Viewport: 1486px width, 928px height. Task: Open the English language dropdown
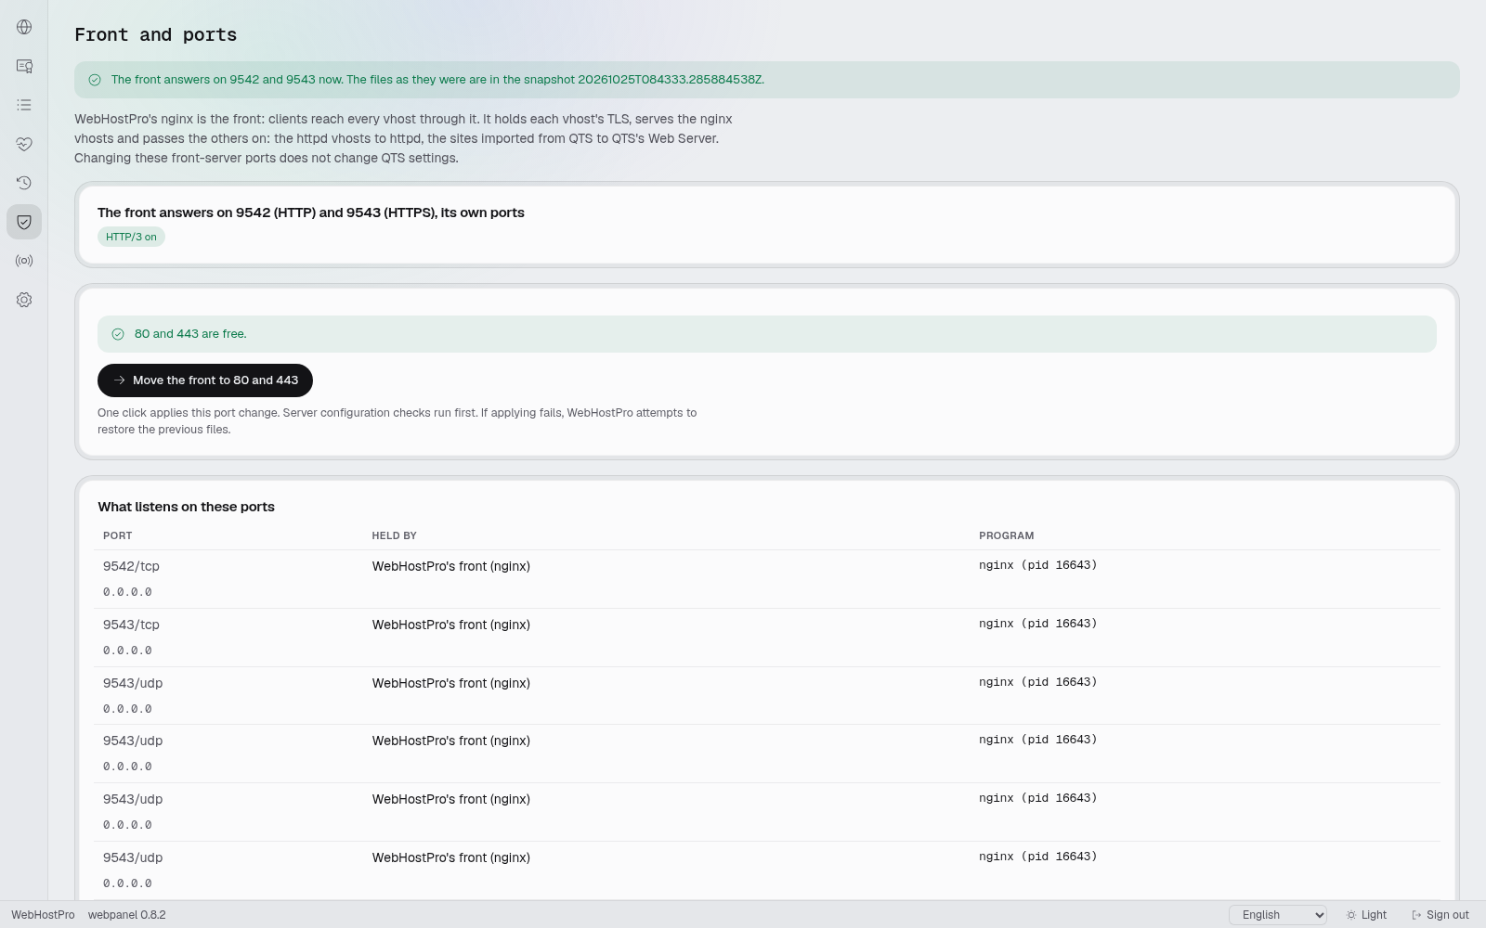1278,915
